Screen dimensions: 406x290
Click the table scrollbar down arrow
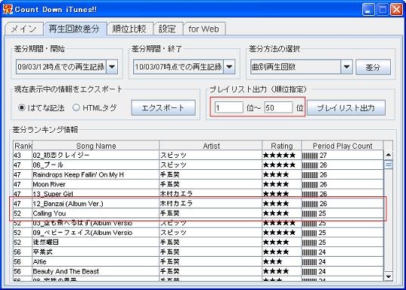[388, 276]
